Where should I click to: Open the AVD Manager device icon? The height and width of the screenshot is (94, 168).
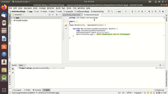152,11
